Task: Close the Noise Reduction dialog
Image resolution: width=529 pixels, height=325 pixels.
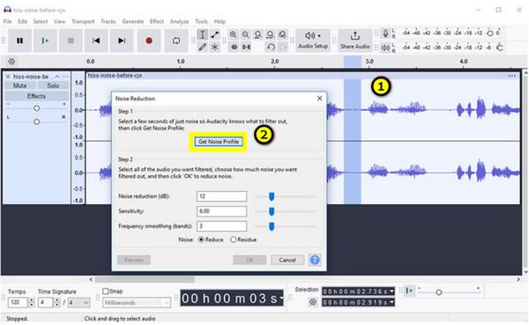Action: [x=319, y=98]
